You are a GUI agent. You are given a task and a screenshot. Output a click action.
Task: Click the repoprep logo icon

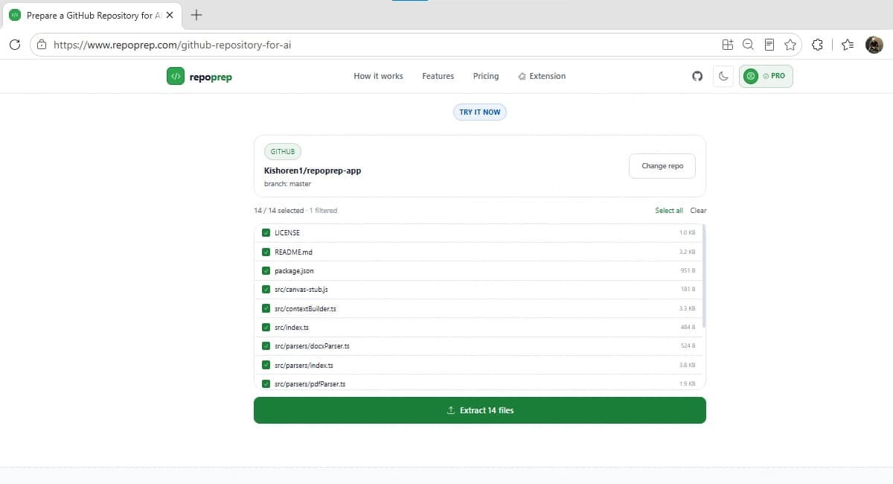point(176,76)
